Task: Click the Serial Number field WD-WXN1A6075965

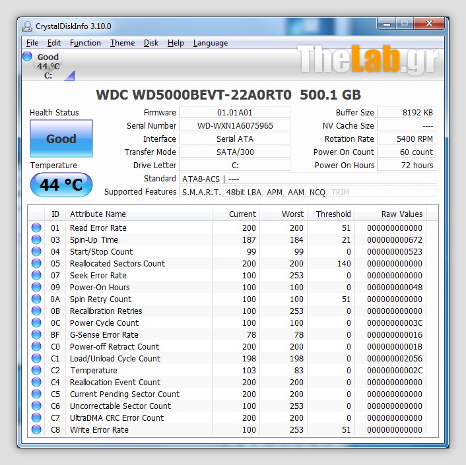Action: point(235,125)
